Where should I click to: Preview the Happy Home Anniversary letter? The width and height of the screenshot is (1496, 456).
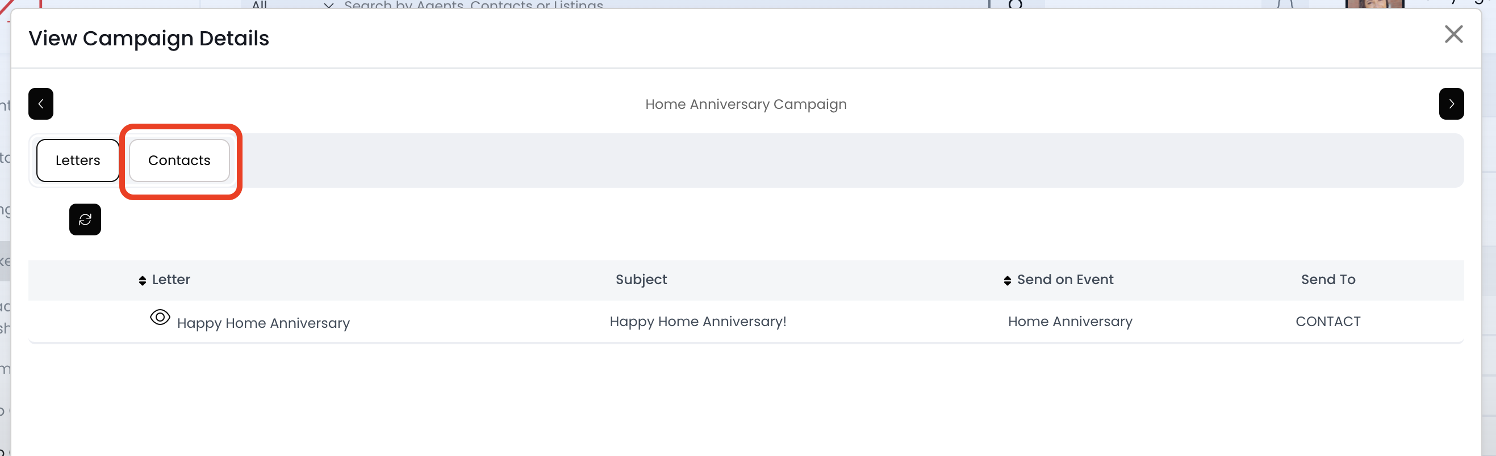click(160, 318)
